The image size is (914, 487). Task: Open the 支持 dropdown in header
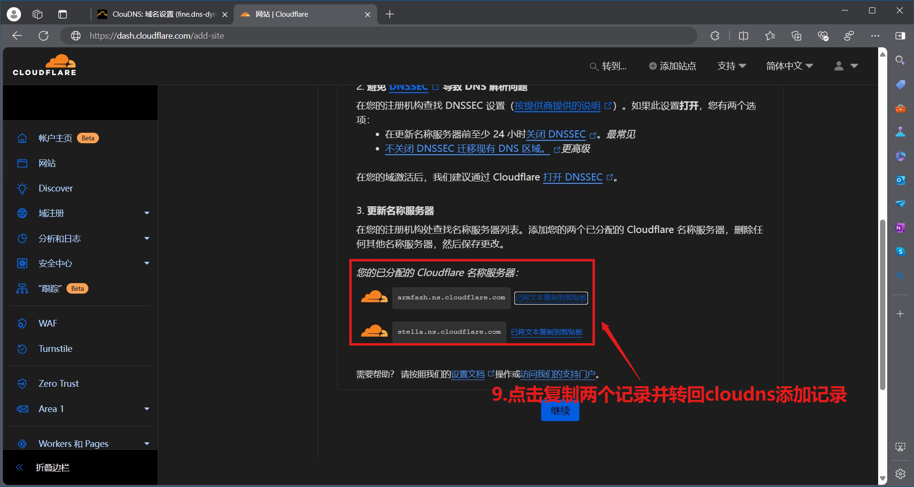731,66
